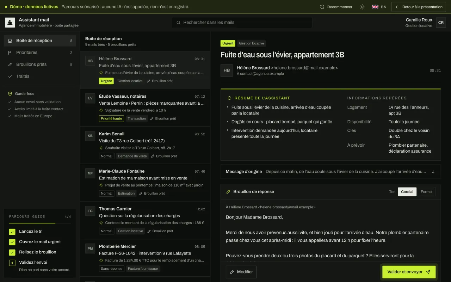Click the Priorité haute tag

[111, 118]
